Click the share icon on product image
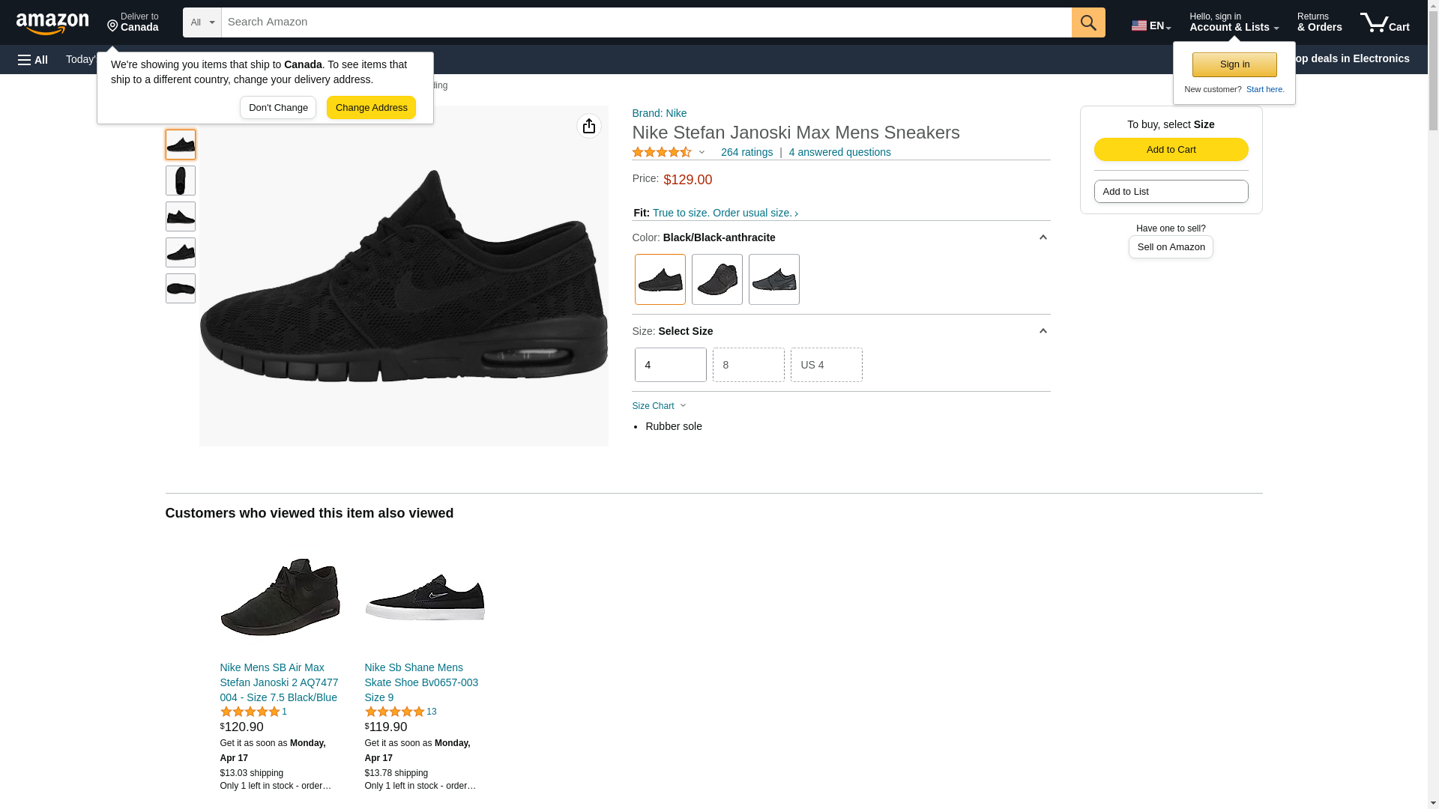 point(588,126)
